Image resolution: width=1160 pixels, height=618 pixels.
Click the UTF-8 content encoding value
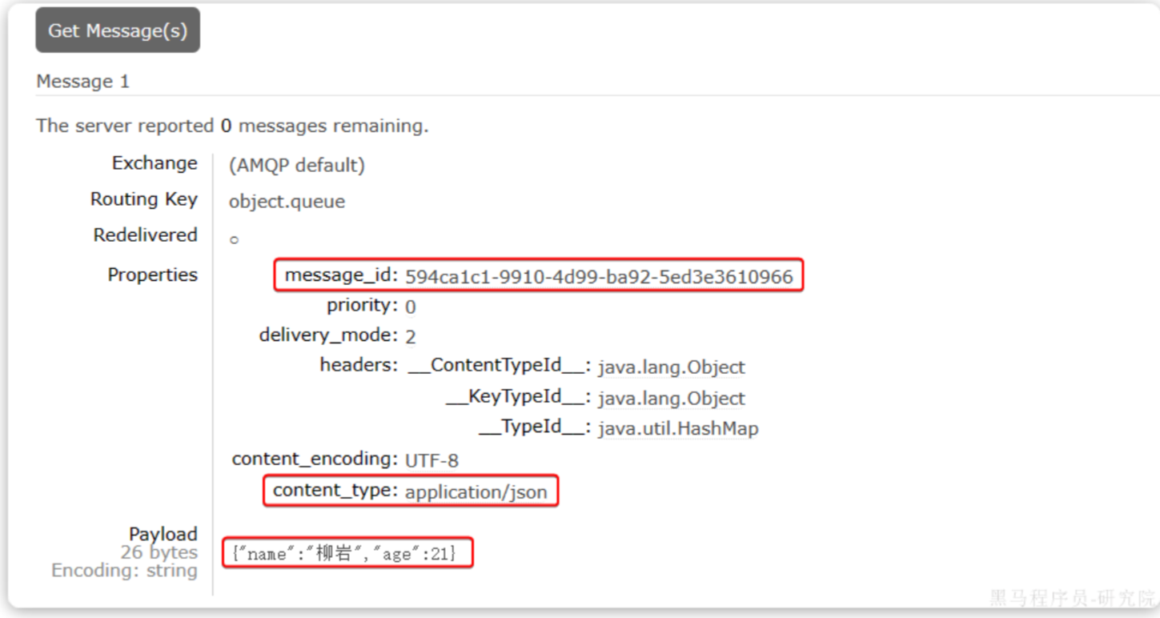431,460
